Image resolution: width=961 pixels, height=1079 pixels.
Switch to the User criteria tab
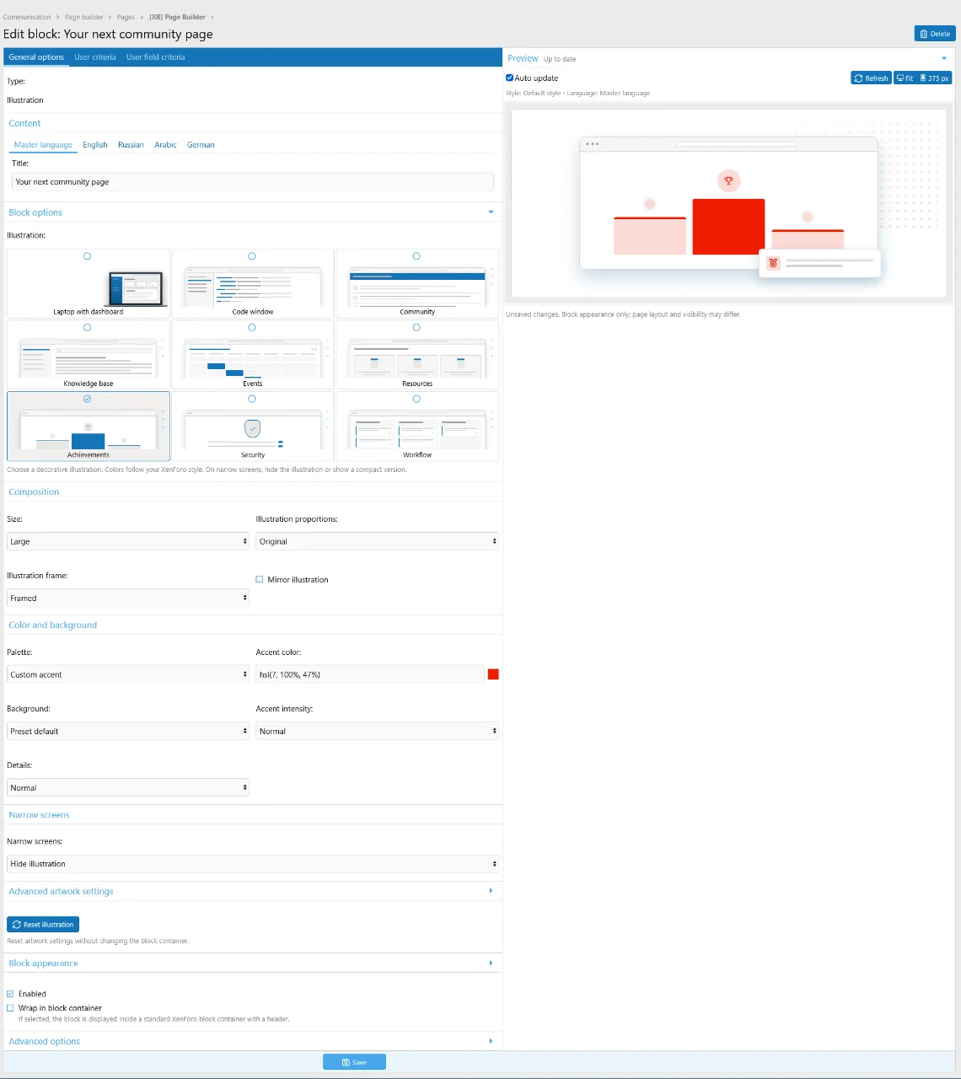95,57
